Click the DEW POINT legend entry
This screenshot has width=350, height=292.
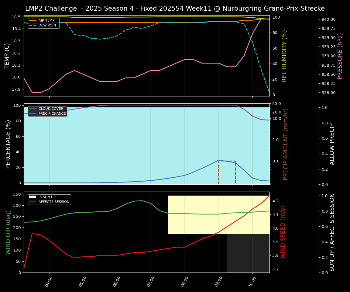(x=48, y=26)
